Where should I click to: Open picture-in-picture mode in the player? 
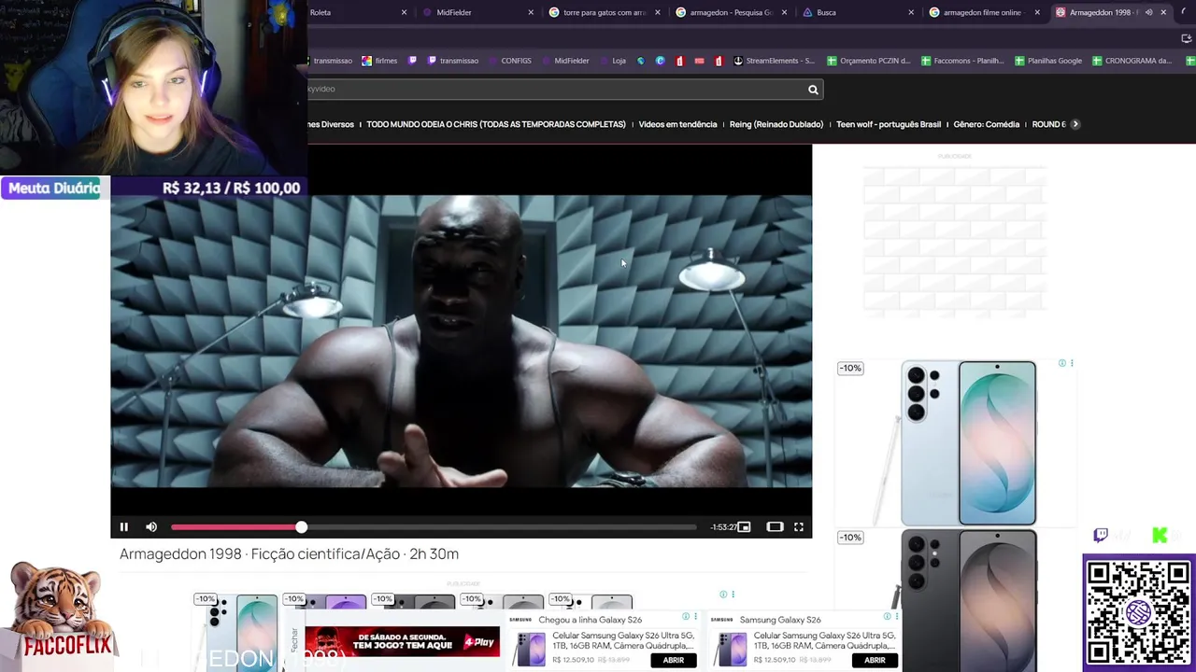(x=744, y=527)
